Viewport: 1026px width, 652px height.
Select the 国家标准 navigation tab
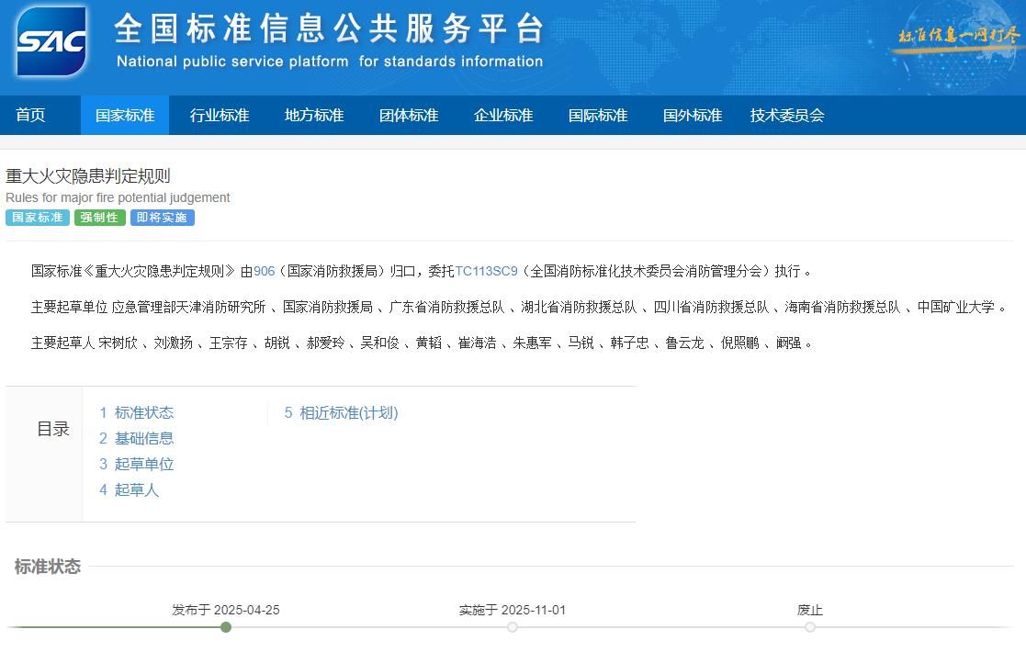pyautogui.click(x=125, y=115)
